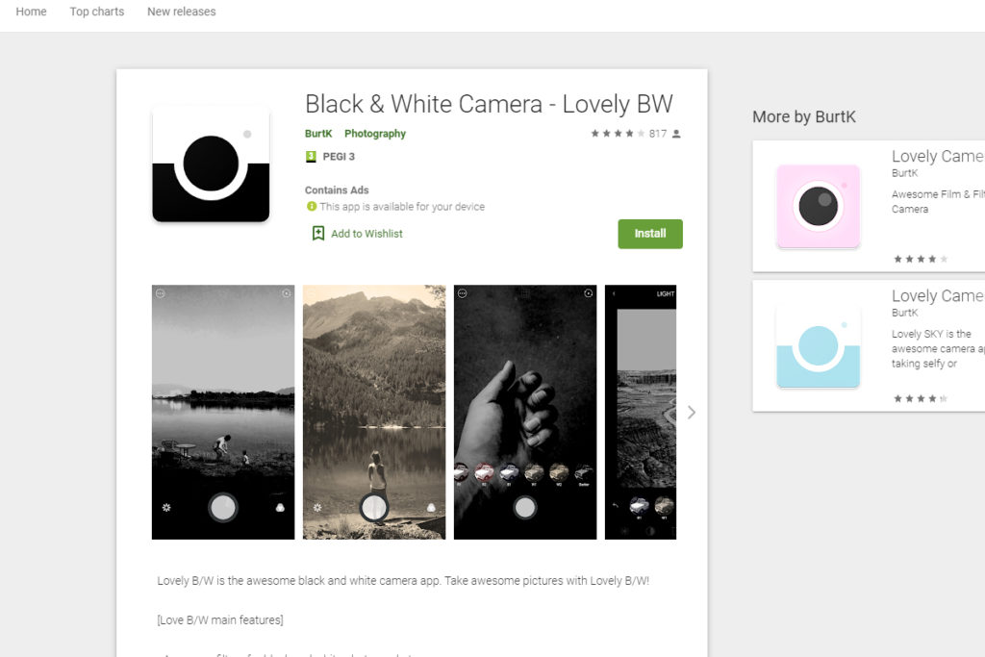Click BurtK under the Lovely SKY card
Screen dimensions: 985x657
pos(904,313)
